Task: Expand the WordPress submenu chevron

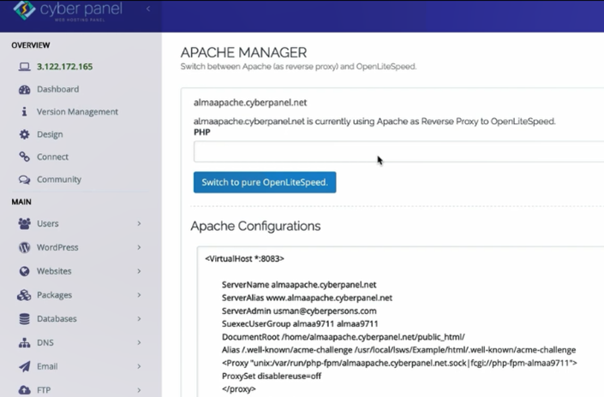Action: [x=139, y=247]
